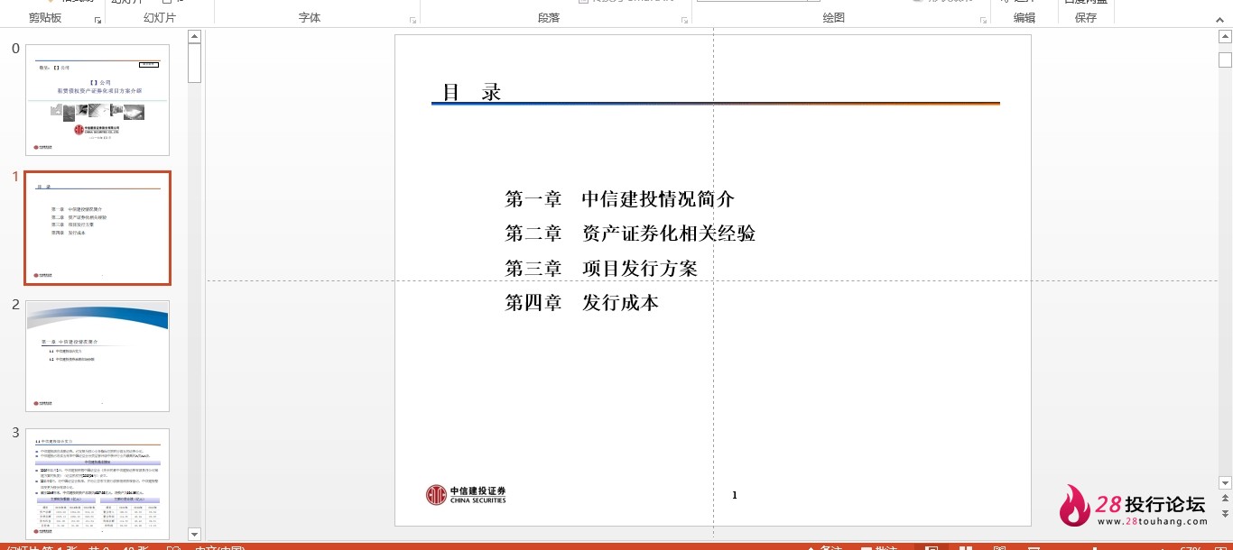This screenshot has height=550, width=1233.
Task: Click thumbnail panel scroll-down arrow
Action: pyautogui.click(x=194, y=534)
